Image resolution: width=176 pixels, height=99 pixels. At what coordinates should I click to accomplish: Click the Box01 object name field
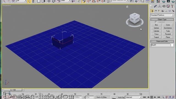tap(161, 45)
